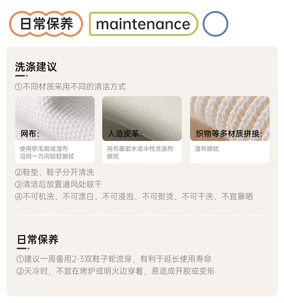Click the blue circle outline icon
Screen dimensions: 284x303
point(215,24)
